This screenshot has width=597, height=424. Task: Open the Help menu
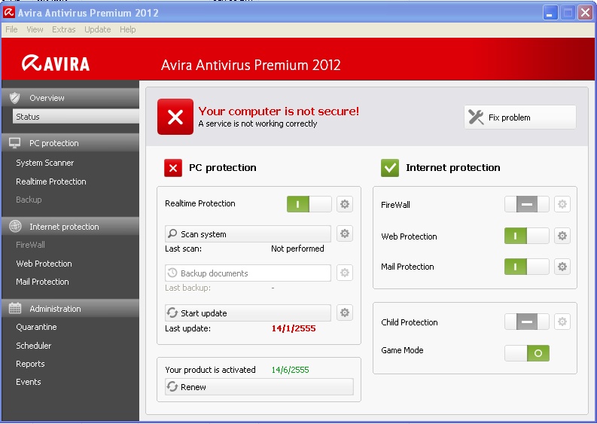(x=127, y=29)
